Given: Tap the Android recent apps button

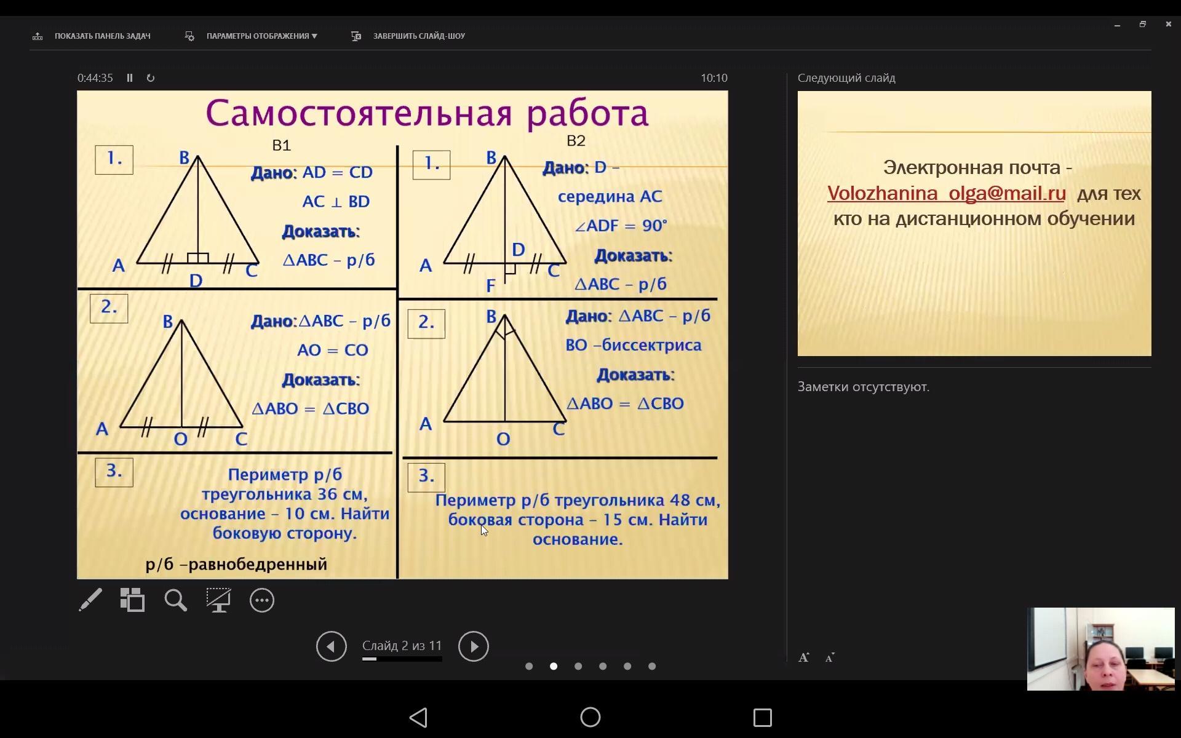Looking at the screenshot, I should coord(763,718).
